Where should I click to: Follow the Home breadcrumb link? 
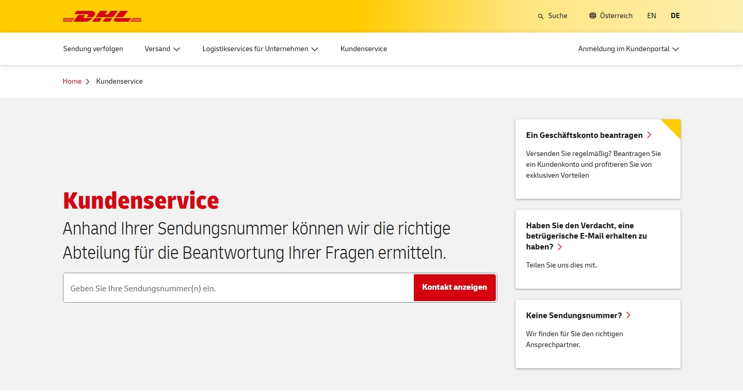(x=72, y=81)
